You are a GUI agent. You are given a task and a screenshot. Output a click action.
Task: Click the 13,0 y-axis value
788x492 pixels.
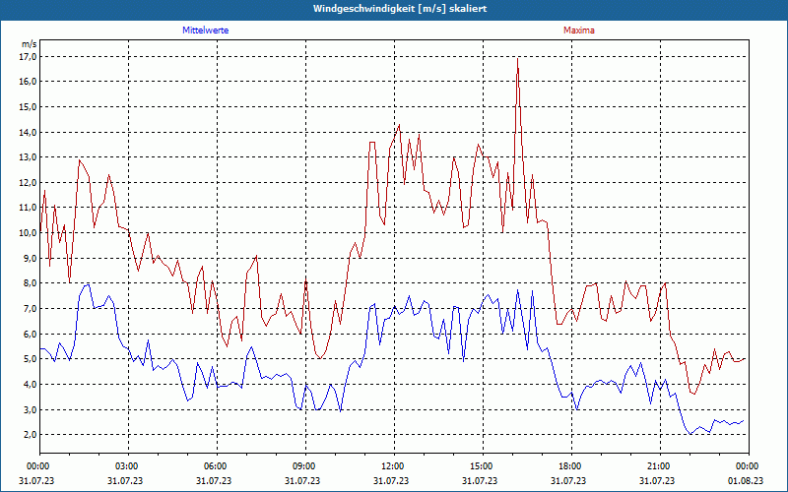29,157
